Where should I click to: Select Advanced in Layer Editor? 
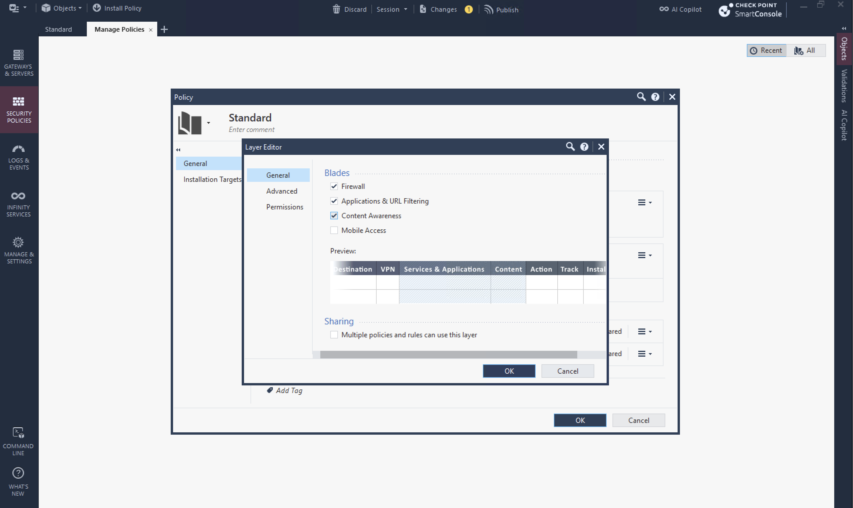[x=281, y=191]
